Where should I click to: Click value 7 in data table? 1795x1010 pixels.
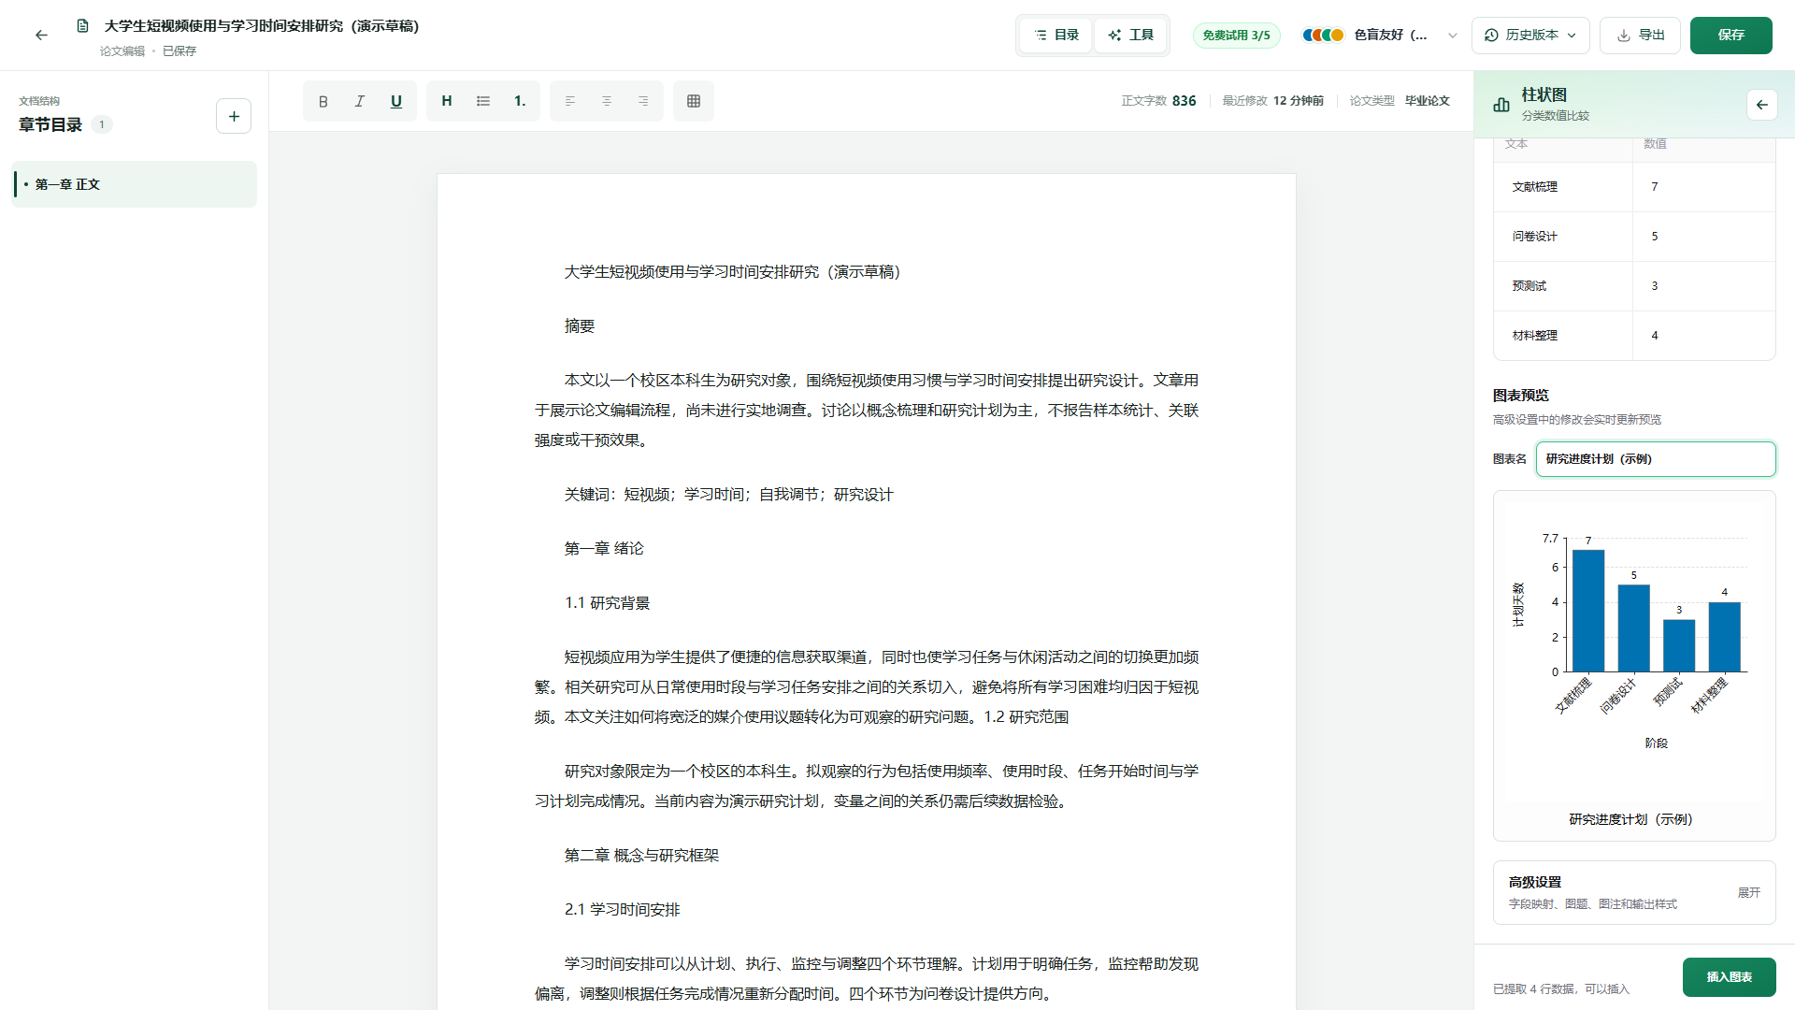click(x=1703, y=187)
